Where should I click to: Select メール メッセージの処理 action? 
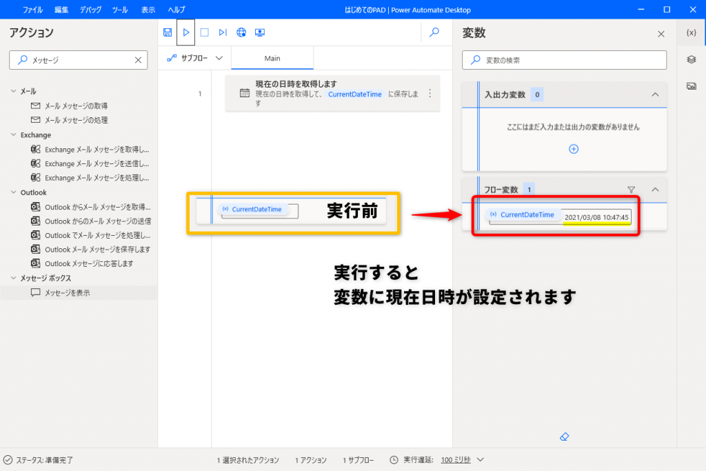[76, 120]
